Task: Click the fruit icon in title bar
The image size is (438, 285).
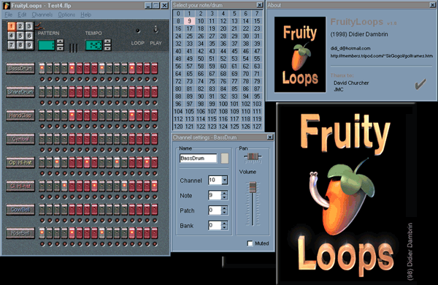Action: click(7, 5)
